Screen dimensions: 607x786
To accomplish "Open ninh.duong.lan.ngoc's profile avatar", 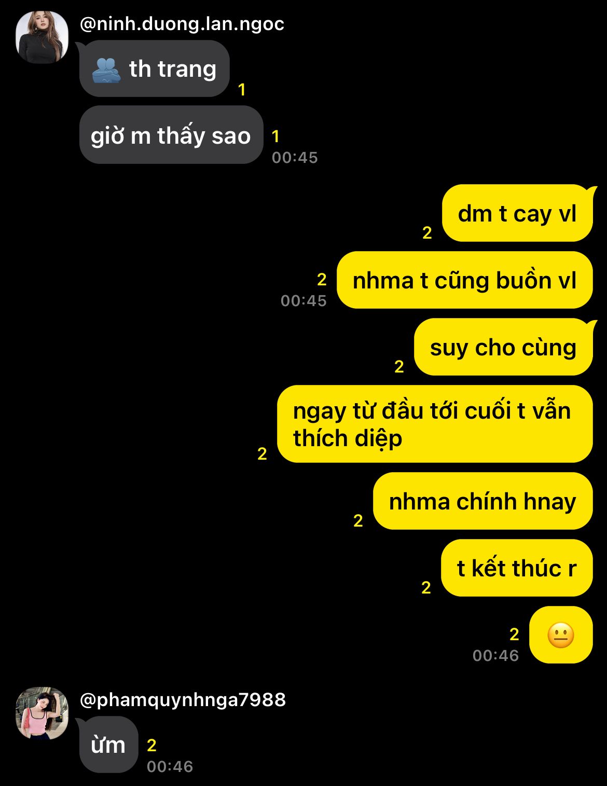I will pos(42,37).
